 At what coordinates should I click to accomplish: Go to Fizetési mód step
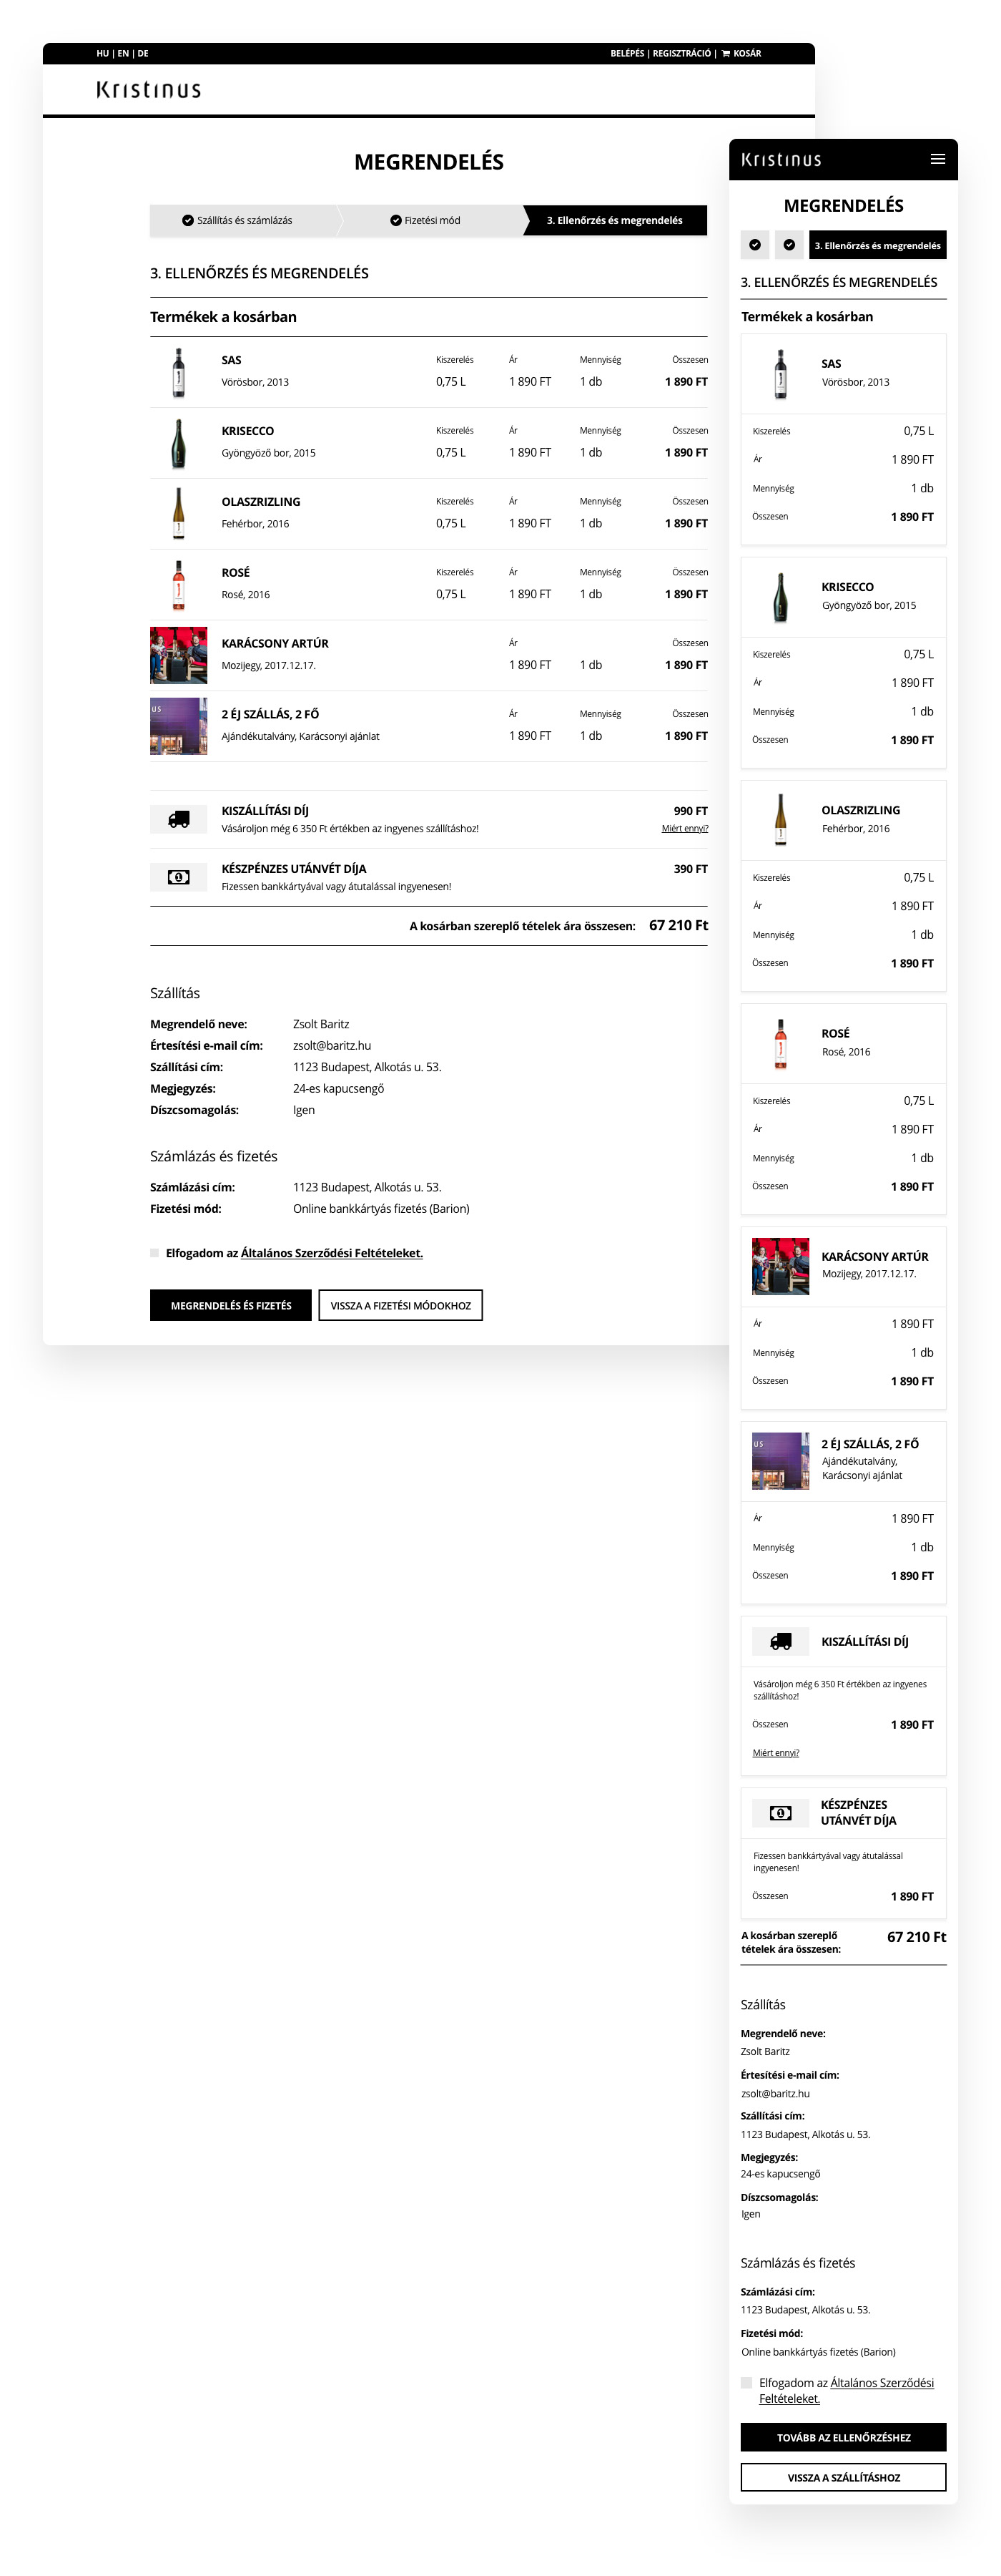tap(425, 220)
